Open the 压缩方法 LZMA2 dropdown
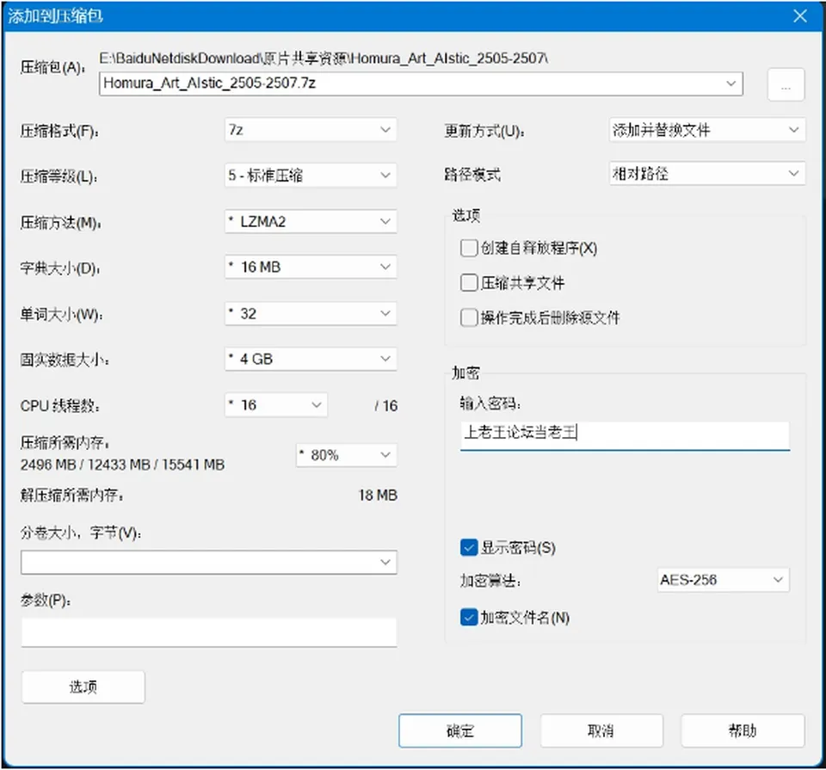Screen dimensions: 826x770 311,221
